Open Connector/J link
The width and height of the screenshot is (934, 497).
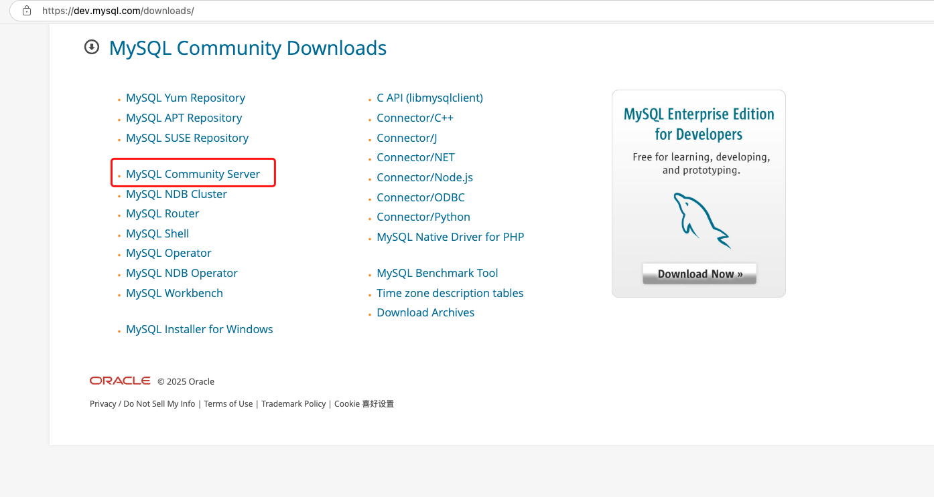(407, 138)
